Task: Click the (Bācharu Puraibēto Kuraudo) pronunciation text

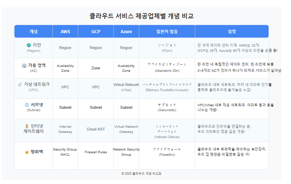Action: click(167, 90)
